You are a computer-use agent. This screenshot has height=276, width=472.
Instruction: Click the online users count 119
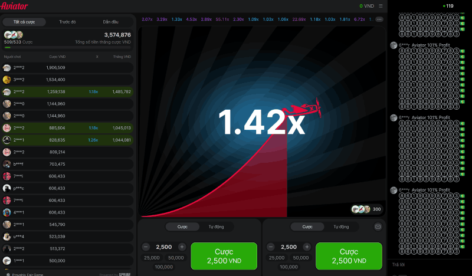click(x=448, y=6)
